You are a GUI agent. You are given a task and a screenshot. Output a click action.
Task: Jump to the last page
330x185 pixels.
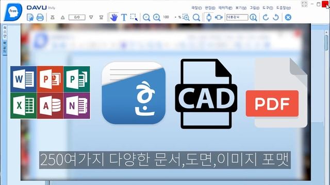pos(101,17)
